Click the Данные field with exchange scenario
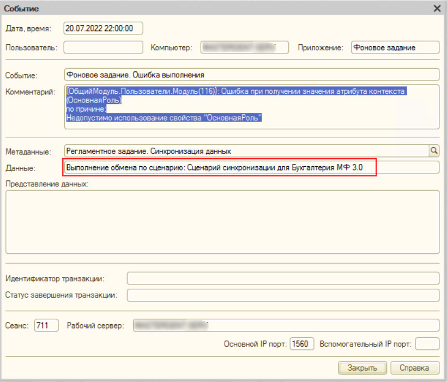Screen dimensions: 447x382 click(251, 167)
